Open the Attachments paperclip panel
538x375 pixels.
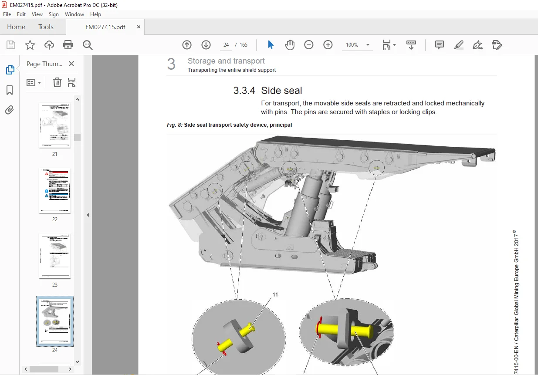(x=10, y=110)
